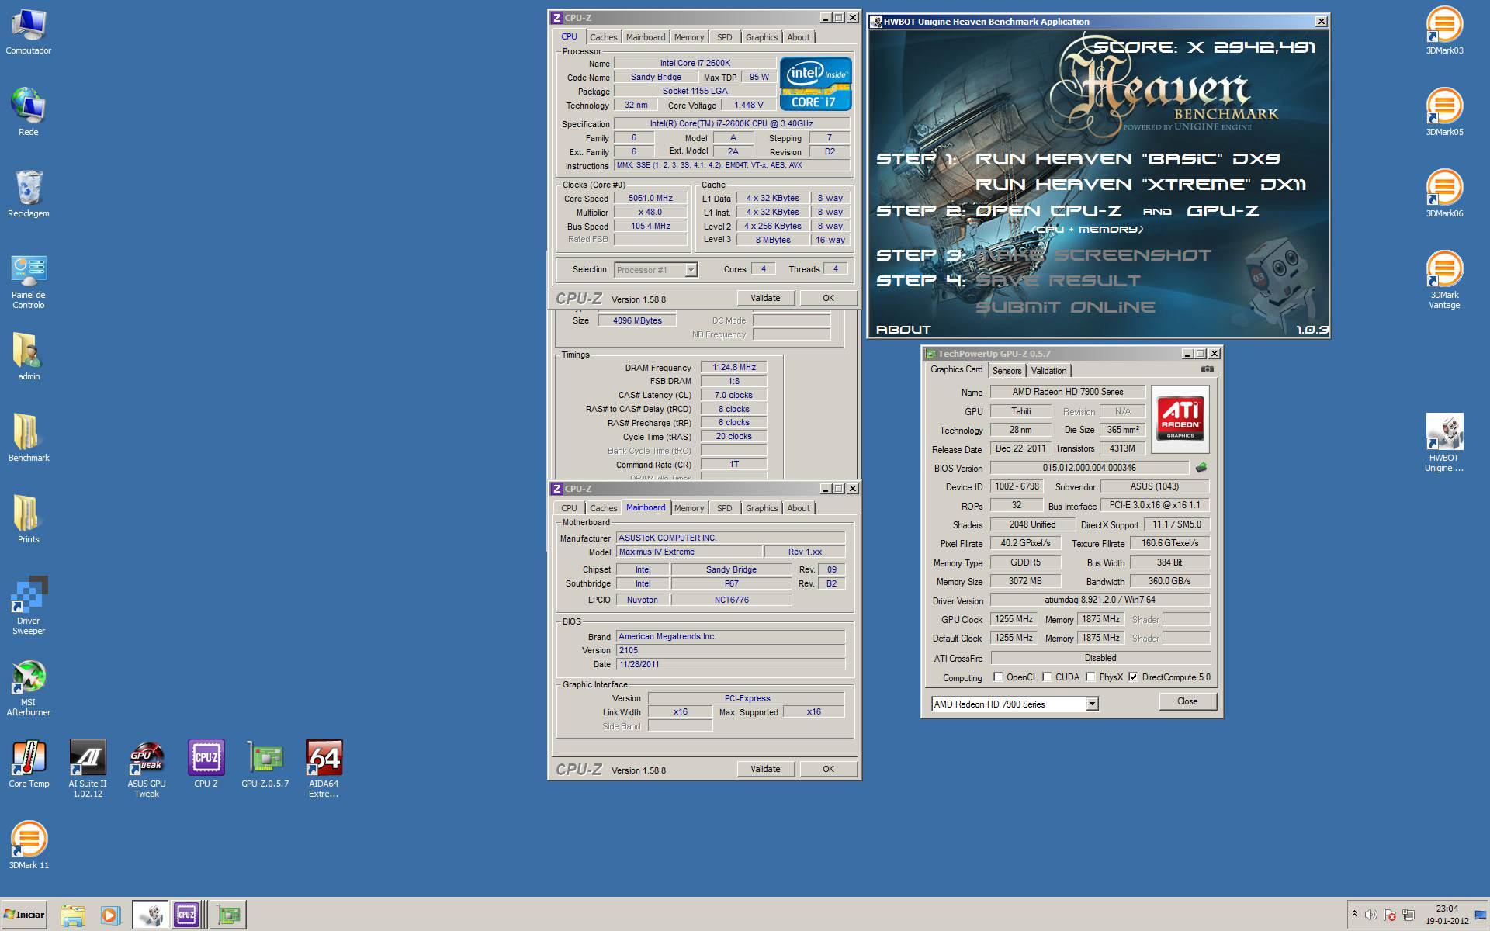Screen dimensions: 1490x931
Task: Launch Core Temp desktop shortcut
Action: click(29, 765)
